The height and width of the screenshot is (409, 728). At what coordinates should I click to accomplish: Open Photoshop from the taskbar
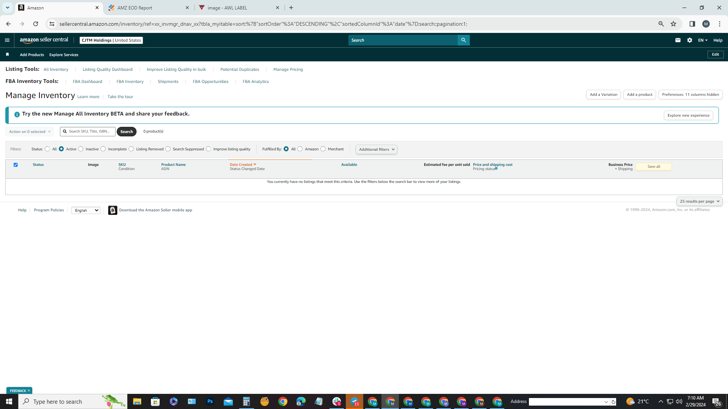pos(210,401)
